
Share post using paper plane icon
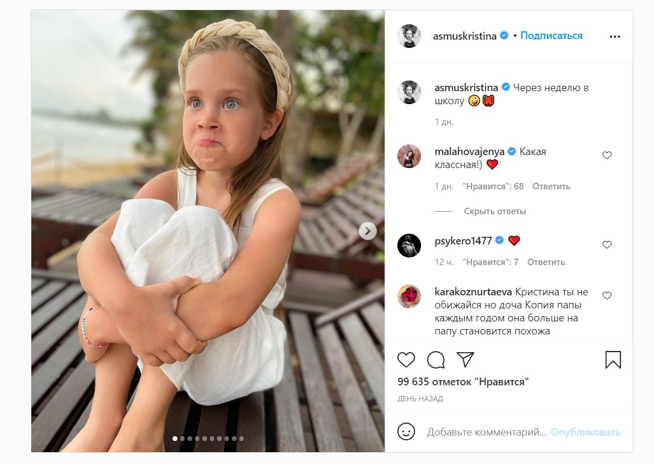[x=465, y=359]
